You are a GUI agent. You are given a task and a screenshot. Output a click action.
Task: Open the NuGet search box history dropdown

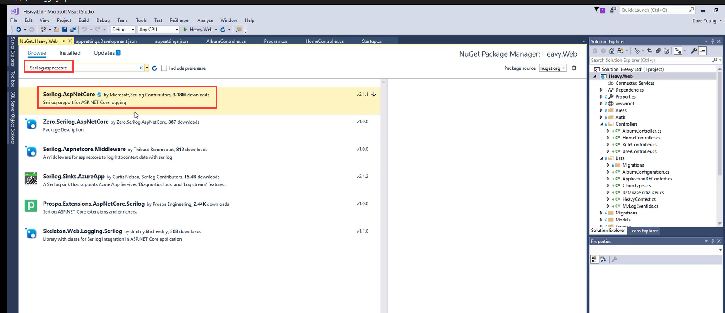point(147,68)
